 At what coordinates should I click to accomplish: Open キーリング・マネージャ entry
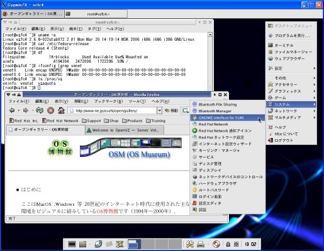[227, 151]
